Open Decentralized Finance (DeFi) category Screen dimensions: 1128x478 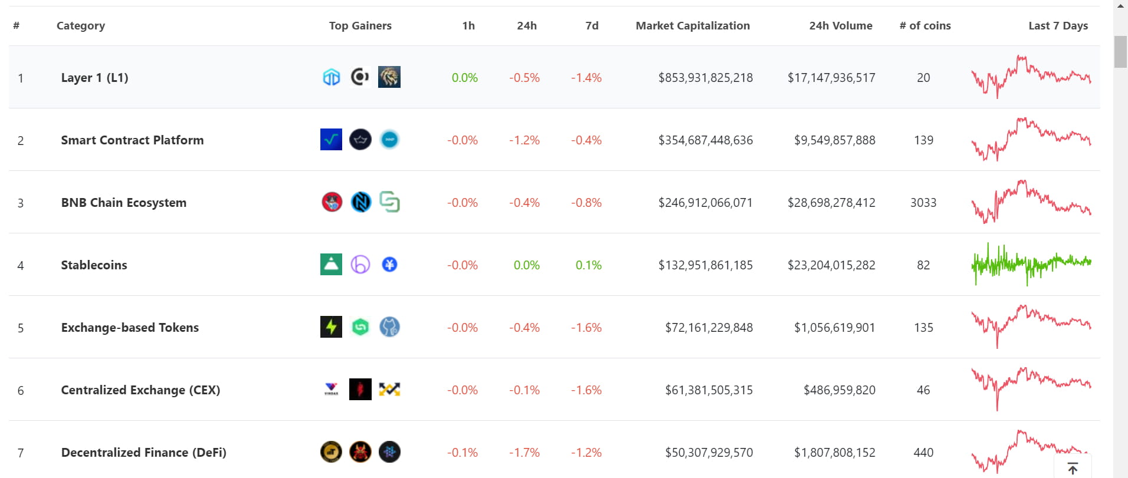143,453
